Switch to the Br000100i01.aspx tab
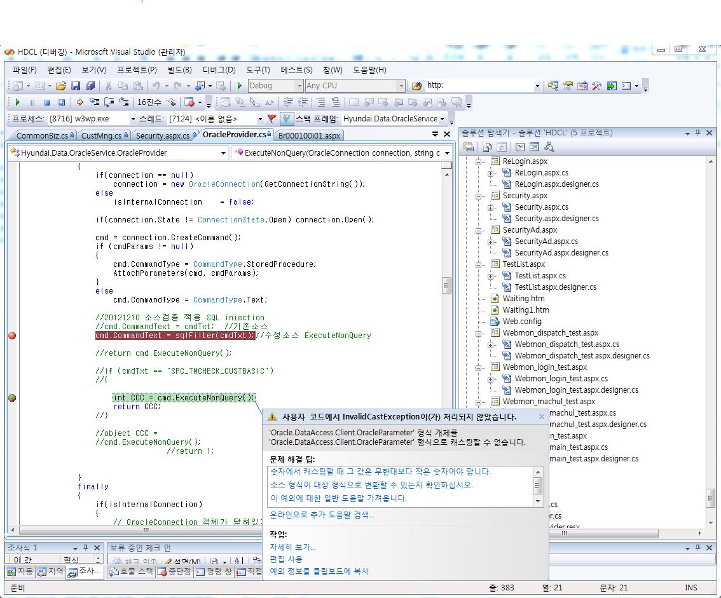The height and width of the screenshot is (598, 721). click(x=310, y=135)
